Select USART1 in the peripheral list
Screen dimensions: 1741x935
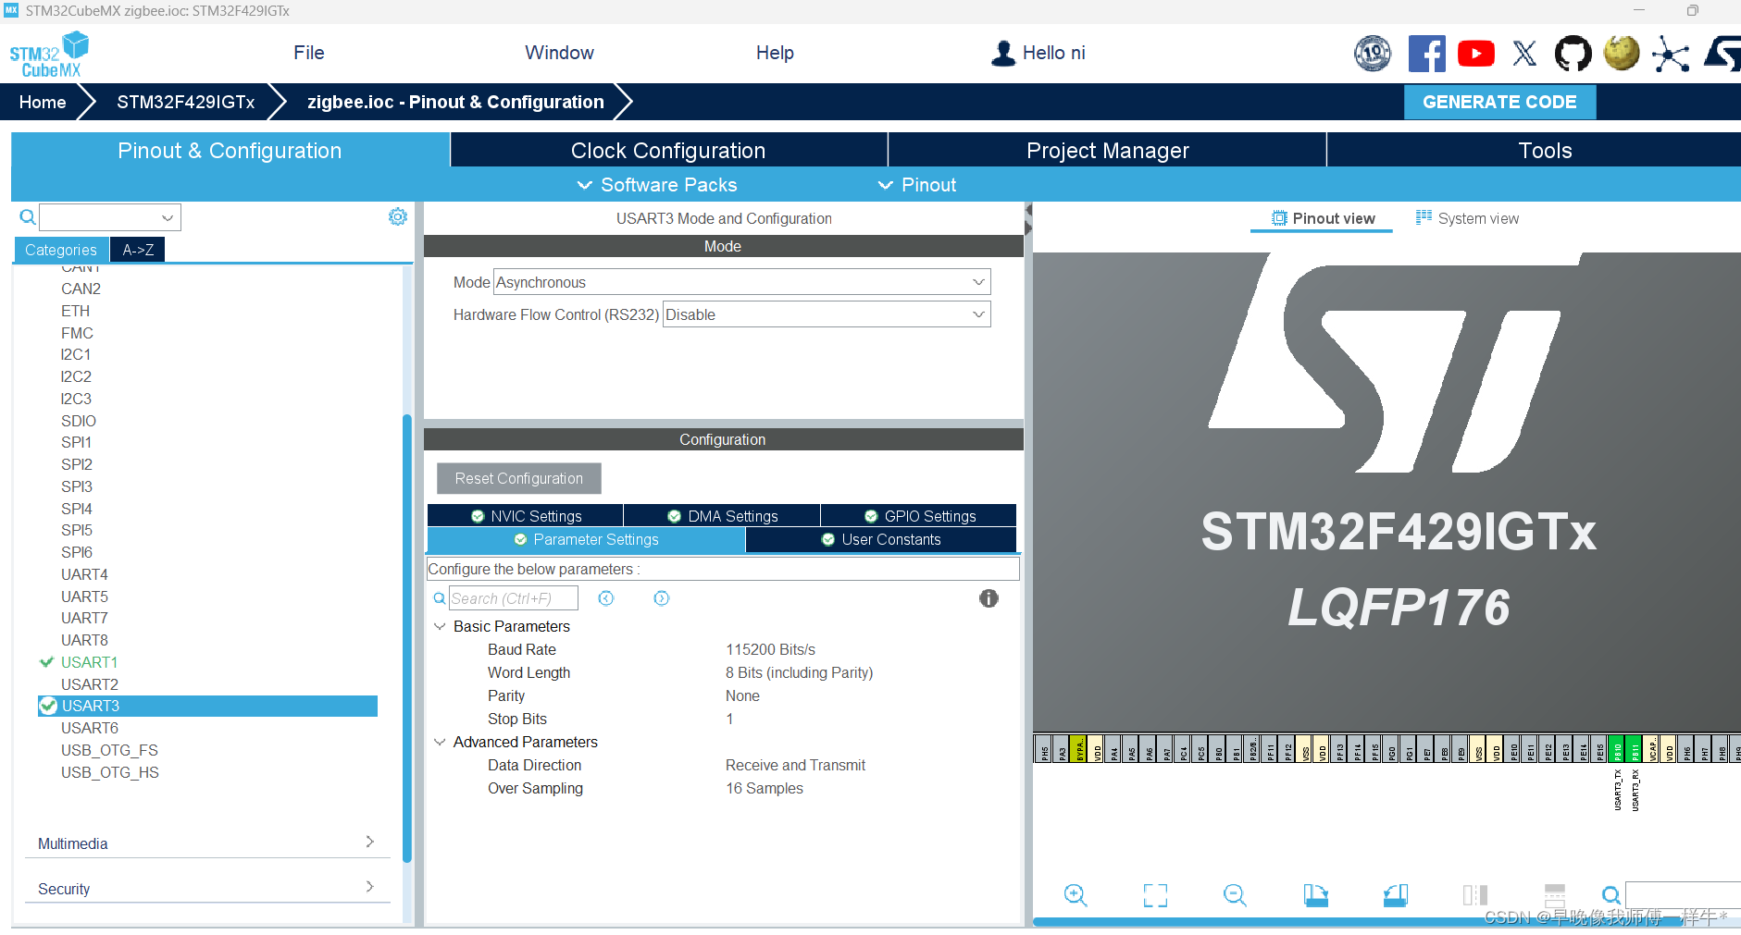coord(89,662)
